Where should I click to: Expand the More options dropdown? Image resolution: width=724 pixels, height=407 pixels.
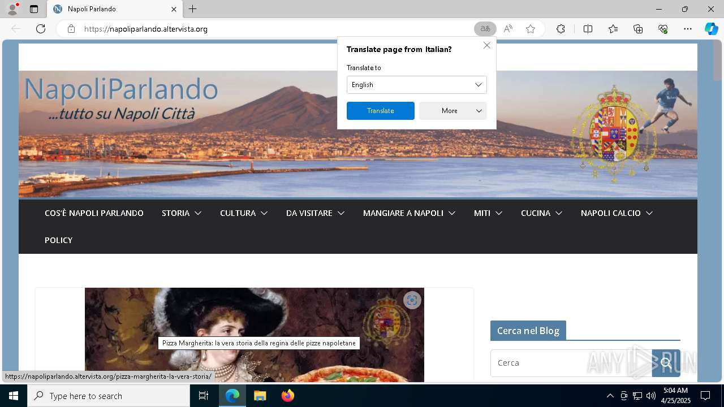(x=453, y=111)
